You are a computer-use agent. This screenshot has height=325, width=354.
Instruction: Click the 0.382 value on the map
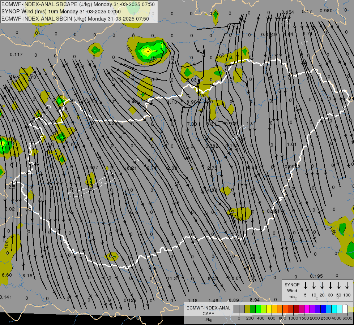(212, 146)
